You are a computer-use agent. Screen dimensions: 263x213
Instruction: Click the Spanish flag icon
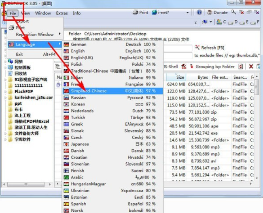tap(66, 204)
